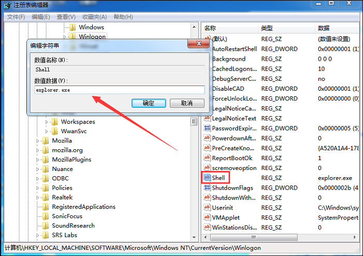
Task: Click the 类型 column header
Action: click(x=287, y=28)
